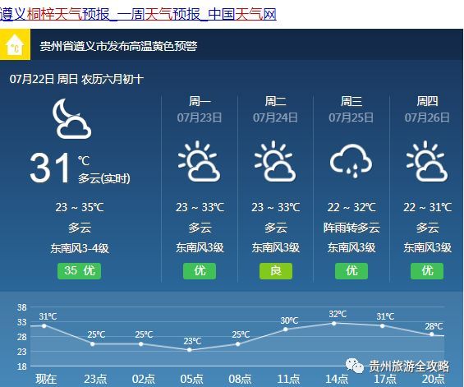
Task: Click the 07月26日 date label
Action: [427, 117]
